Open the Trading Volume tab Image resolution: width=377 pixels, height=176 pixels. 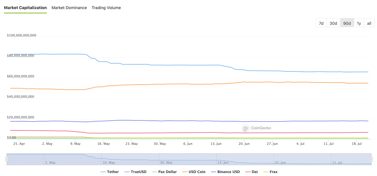[106, 8]
